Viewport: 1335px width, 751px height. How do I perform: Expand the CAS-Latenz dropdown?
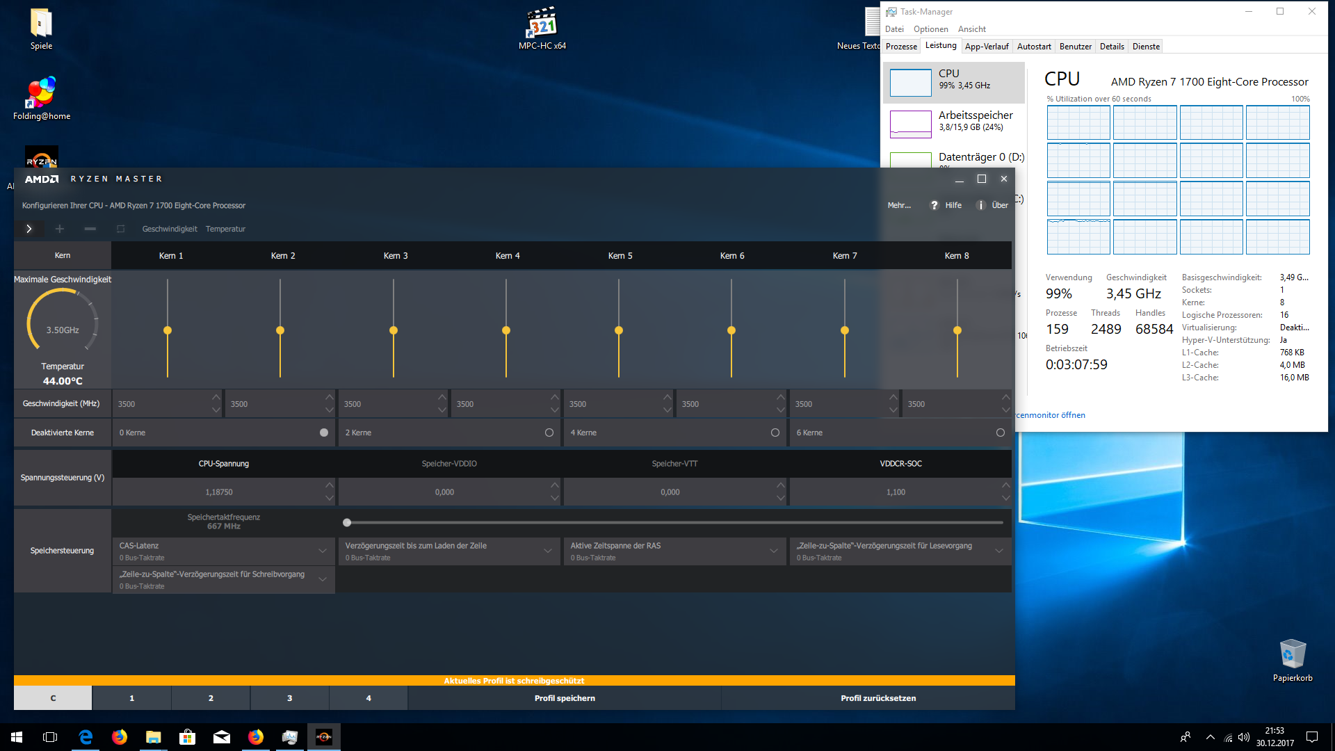(x=322, y=551)
